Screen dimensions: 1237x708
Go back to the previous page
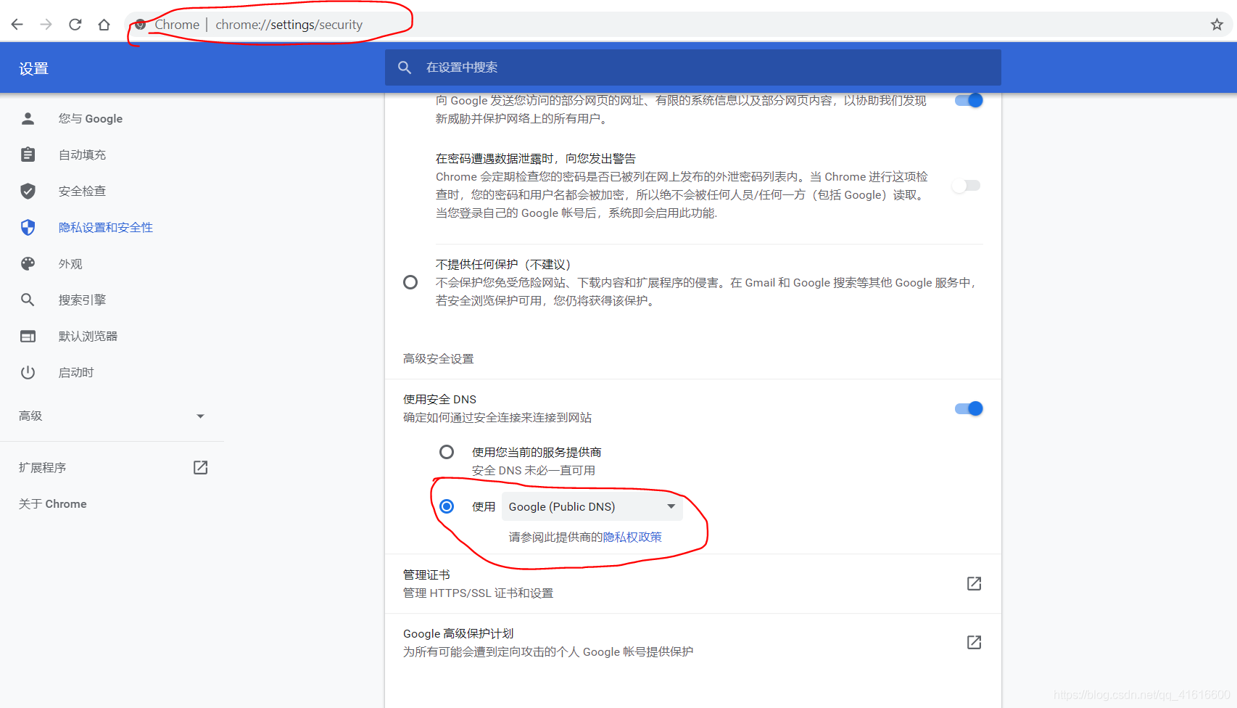(x=17, y=25)
